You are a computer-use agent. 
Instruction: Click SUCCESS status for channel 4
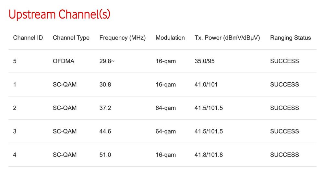[284, 155]
